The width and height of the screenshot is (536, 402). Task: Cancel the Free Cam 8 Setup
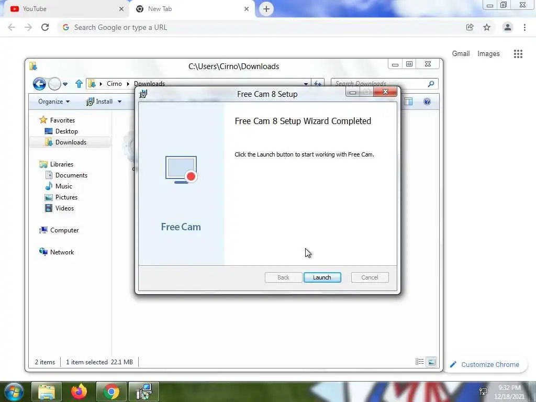[x=370, y=277]
